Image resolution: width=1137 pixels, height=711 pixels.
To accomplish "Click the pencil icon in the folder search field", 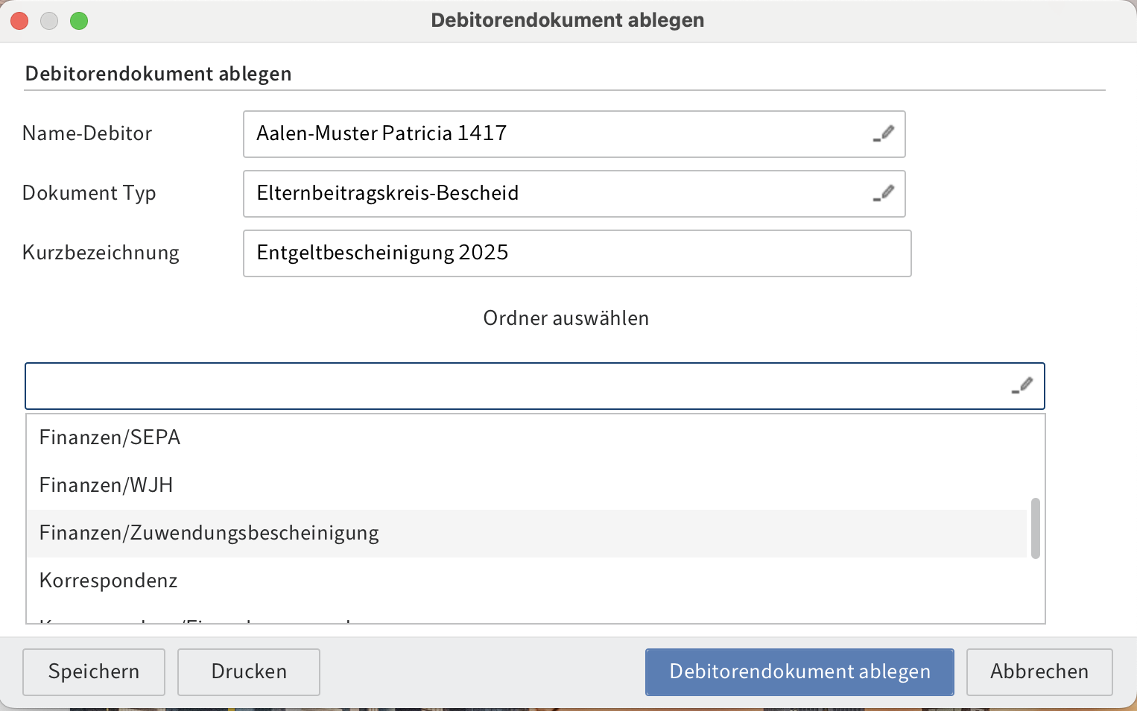I will [x=1022, y=386].
